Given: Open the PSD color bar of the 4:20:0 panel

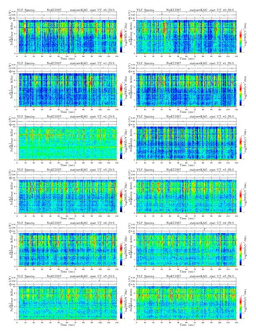Looking at the screenshot, I should click(x=121, y=254).
